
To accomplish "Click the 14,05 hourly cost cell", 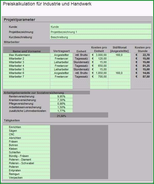I will 142,73.
